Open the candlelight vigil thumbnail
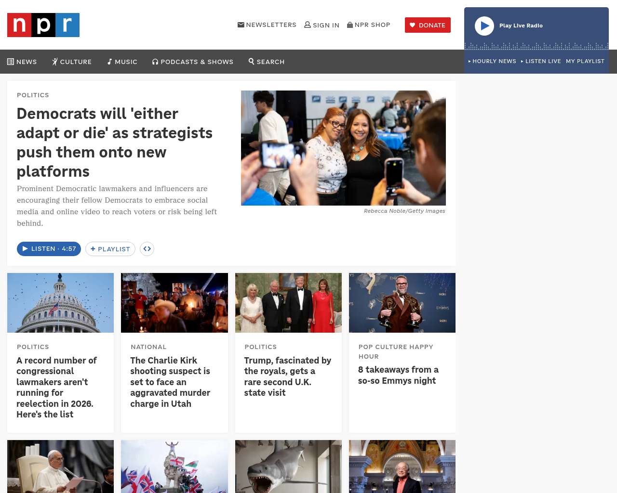The width and height of the screenshot is (617, 493). click(x=174, y=303)
